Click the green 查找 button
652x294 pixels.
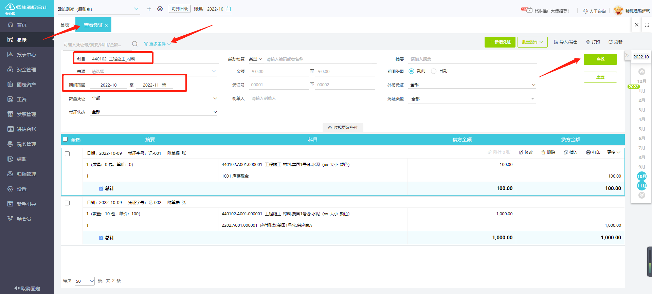tap(600, 59)
